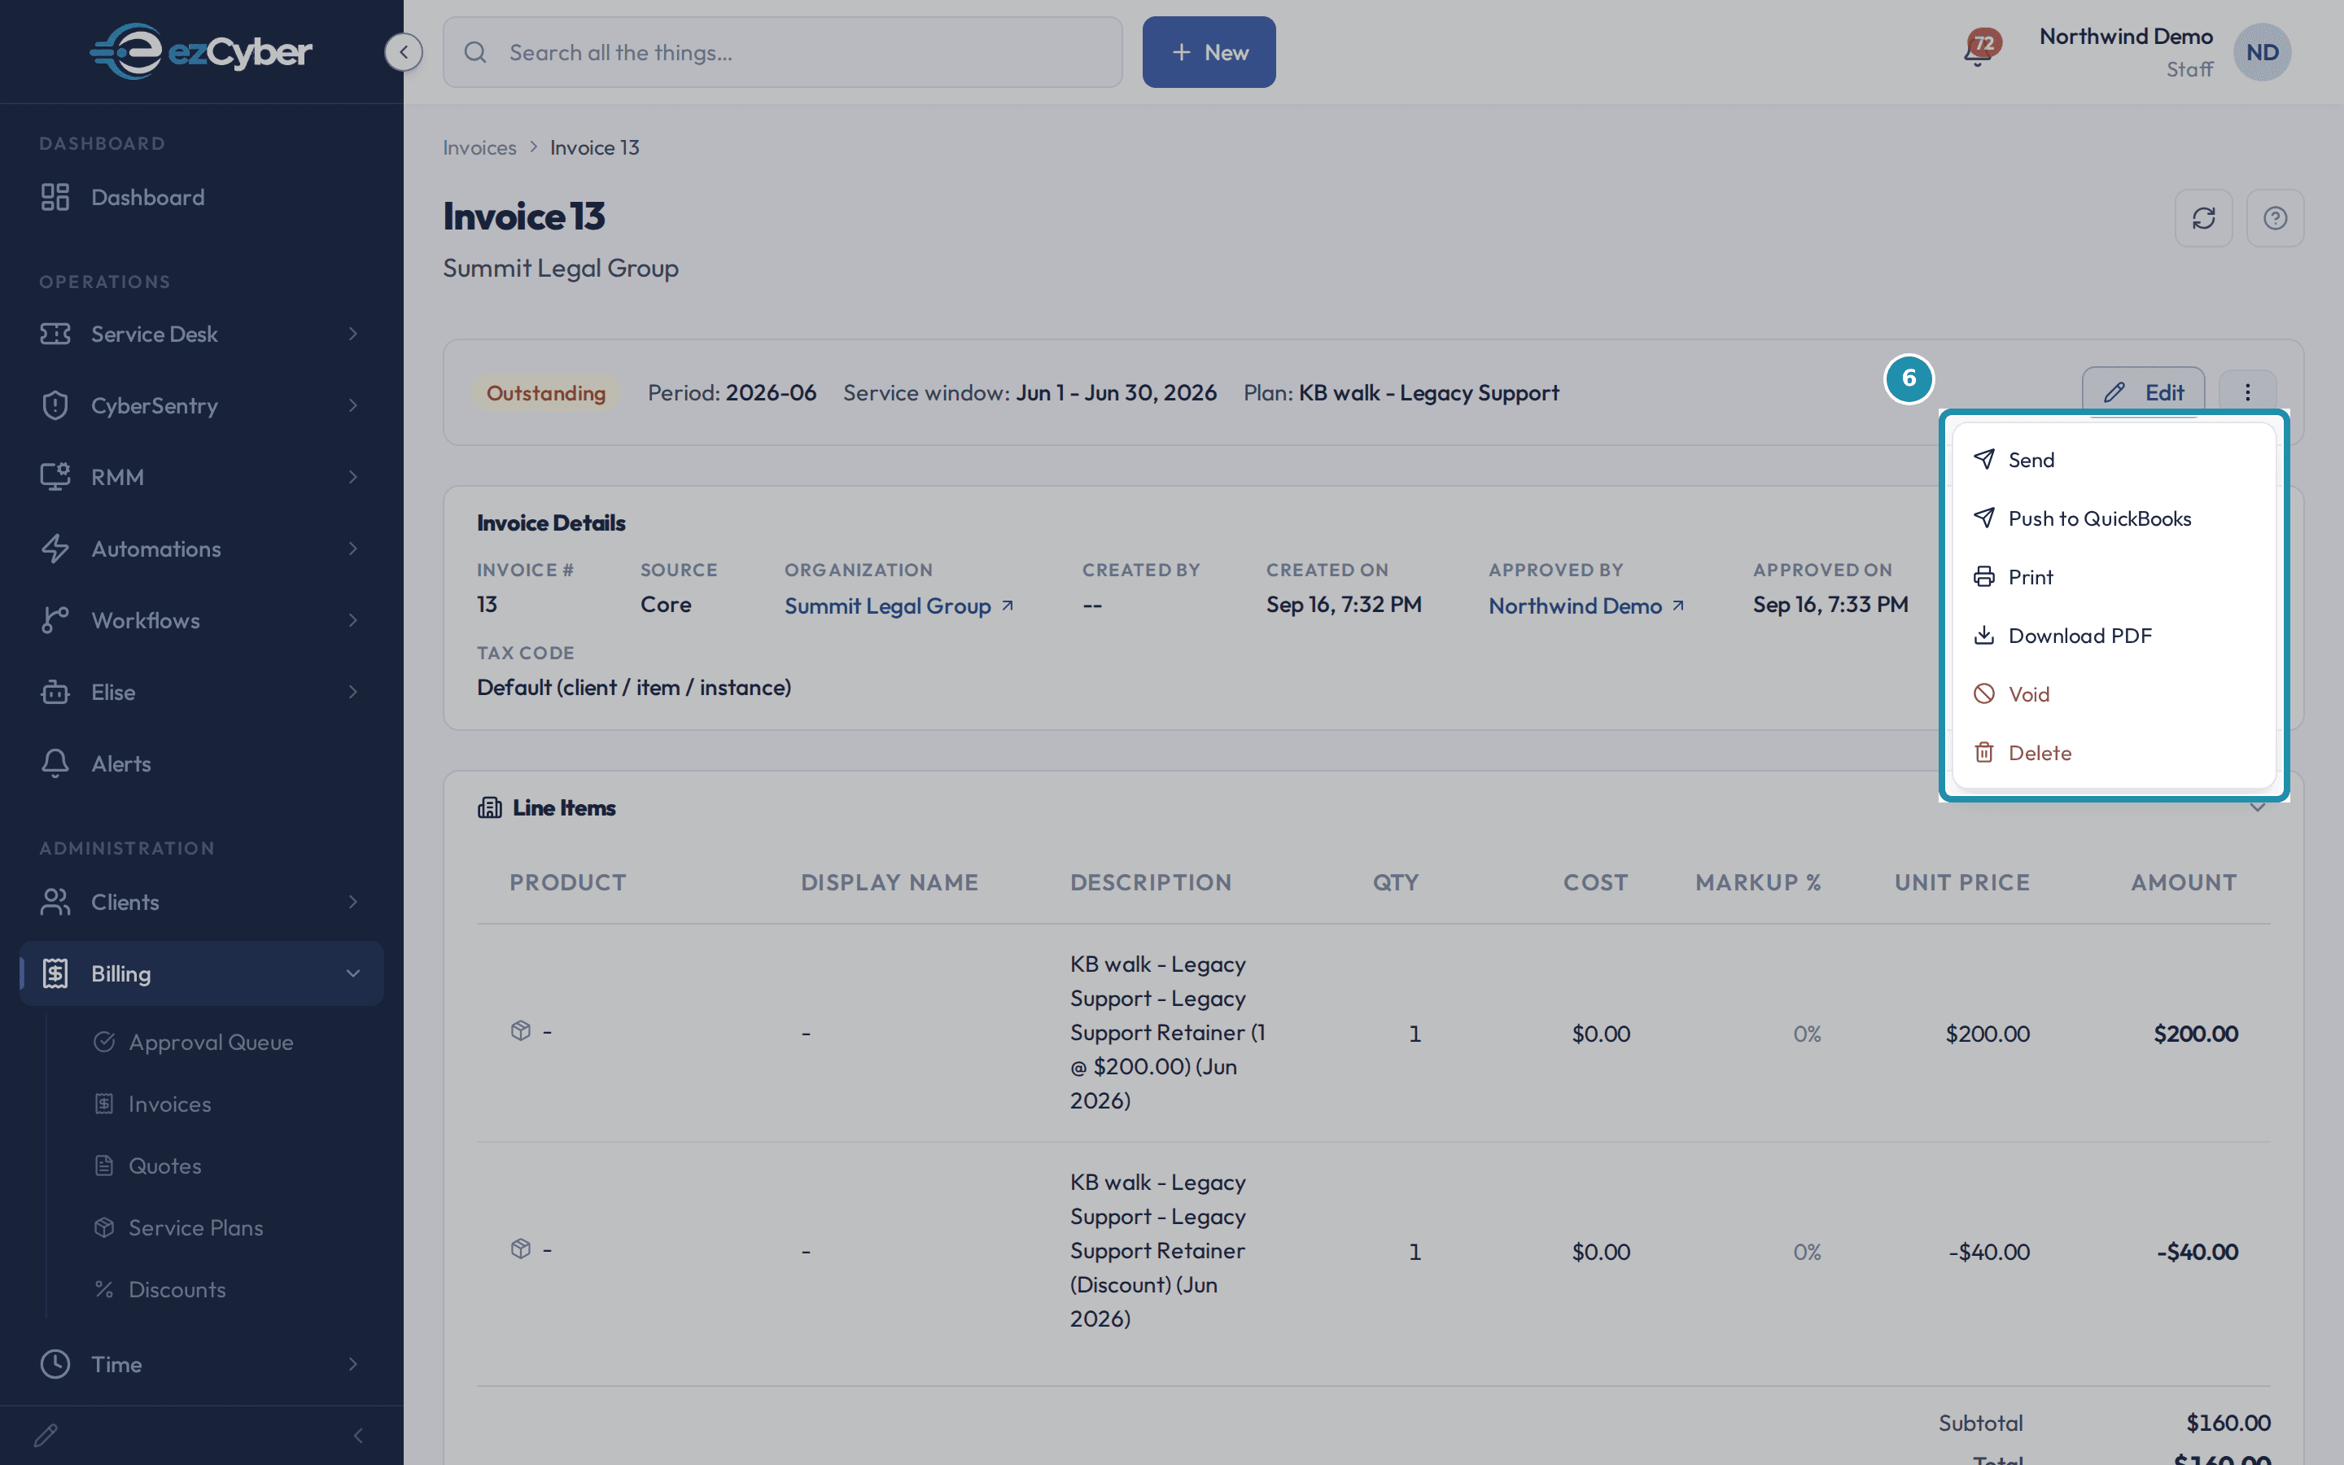Go to Invoices breadcrumb link
Image resolution: width=2344 pixels, height=1465 pixels.
pos(479,147)
